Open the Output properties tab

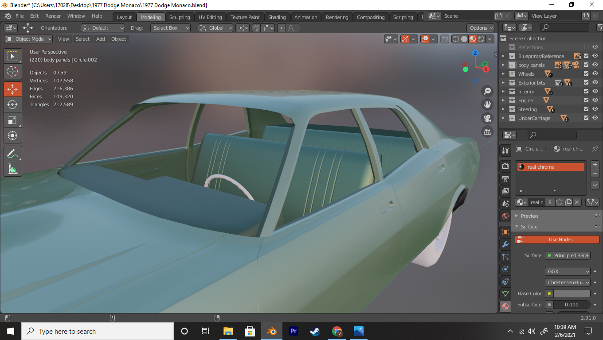point(505,178)
